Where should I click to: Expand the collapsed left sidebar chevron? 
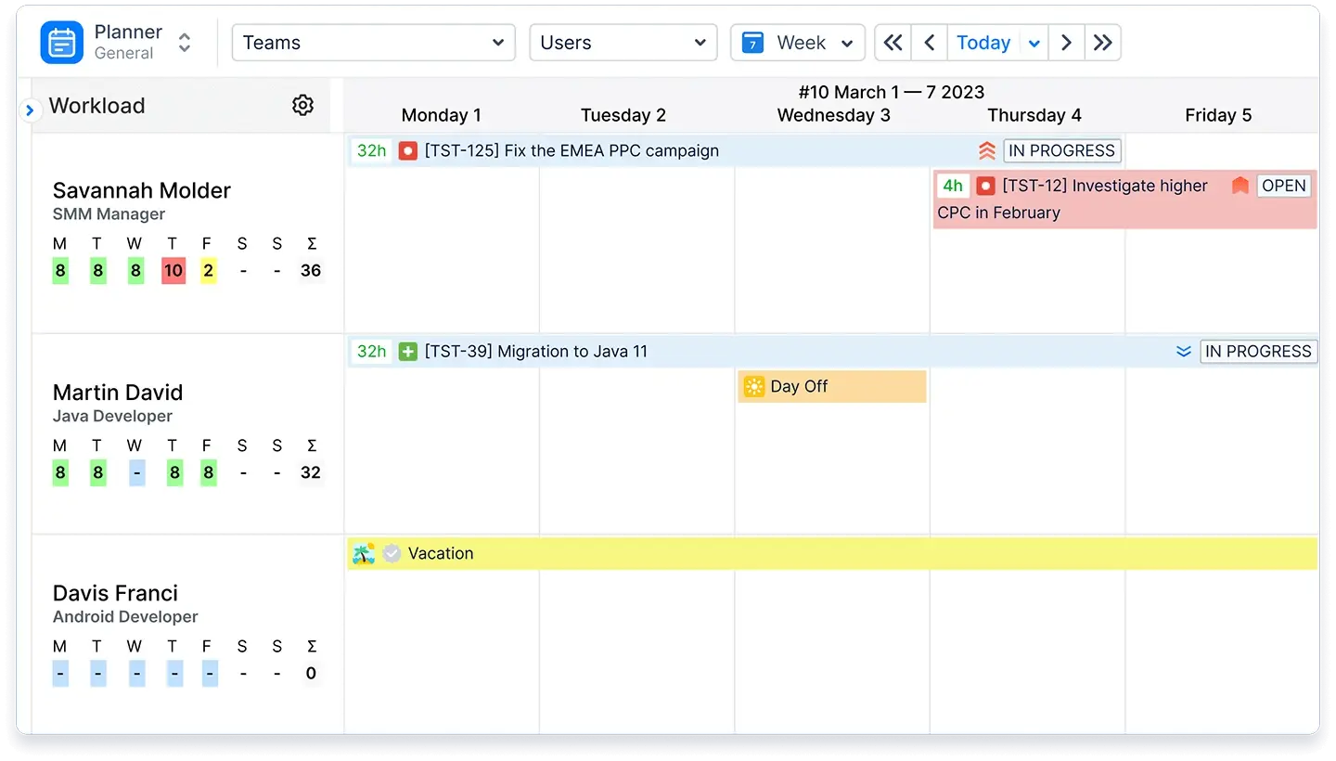(31, 109)
